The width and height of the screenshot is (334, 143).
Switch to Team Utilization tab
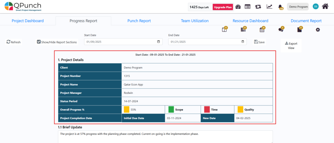[195, 21]
